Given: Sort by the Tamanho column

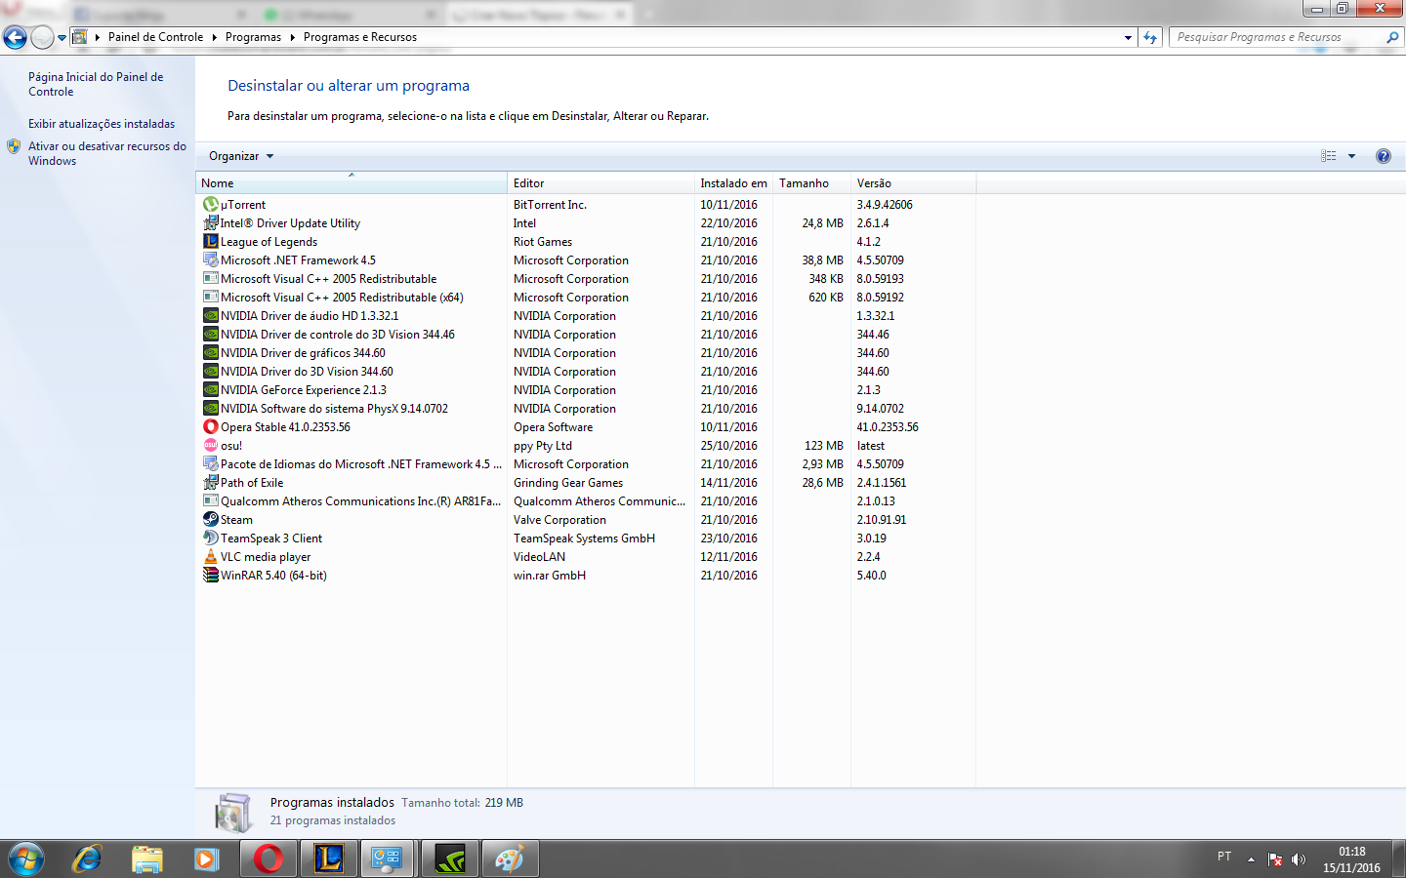Looking at the screenshot, I should click(811, 183).
